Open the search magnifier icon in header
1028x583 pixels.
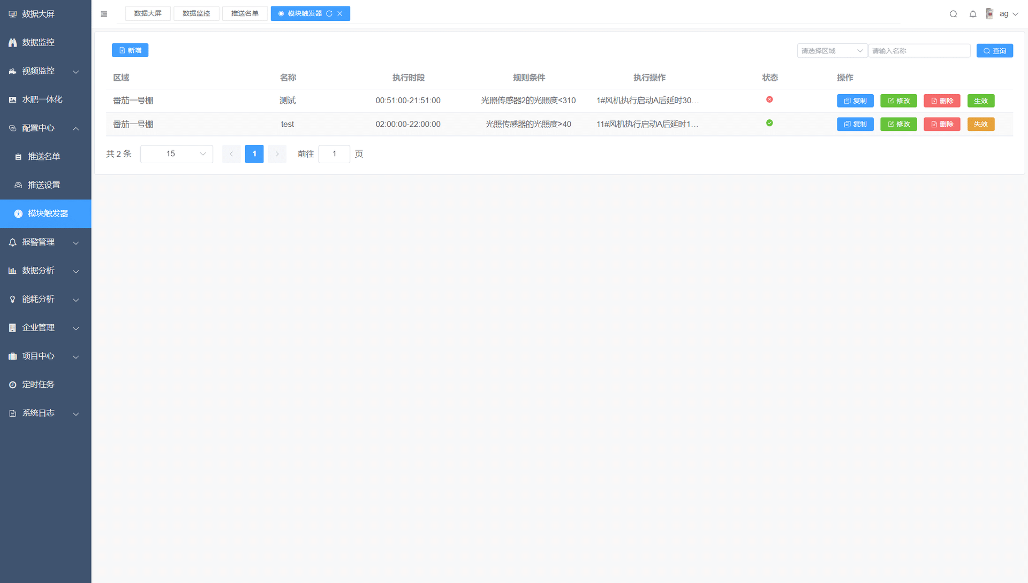pos(953,14)
